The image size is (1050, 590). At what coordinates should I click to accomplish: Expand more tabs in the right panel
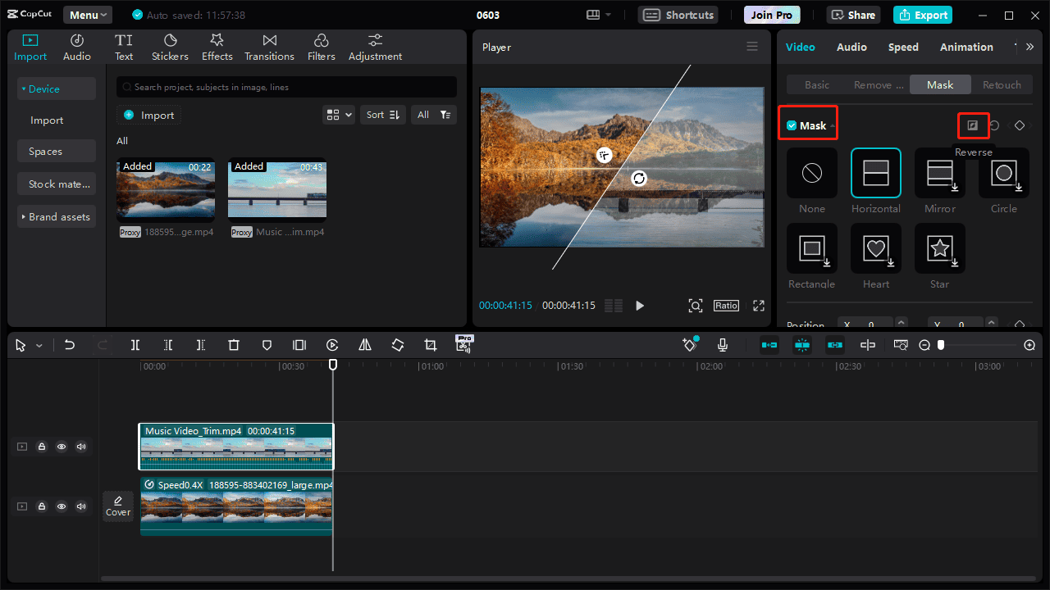pyautogui.click(x=1029, y=47)
